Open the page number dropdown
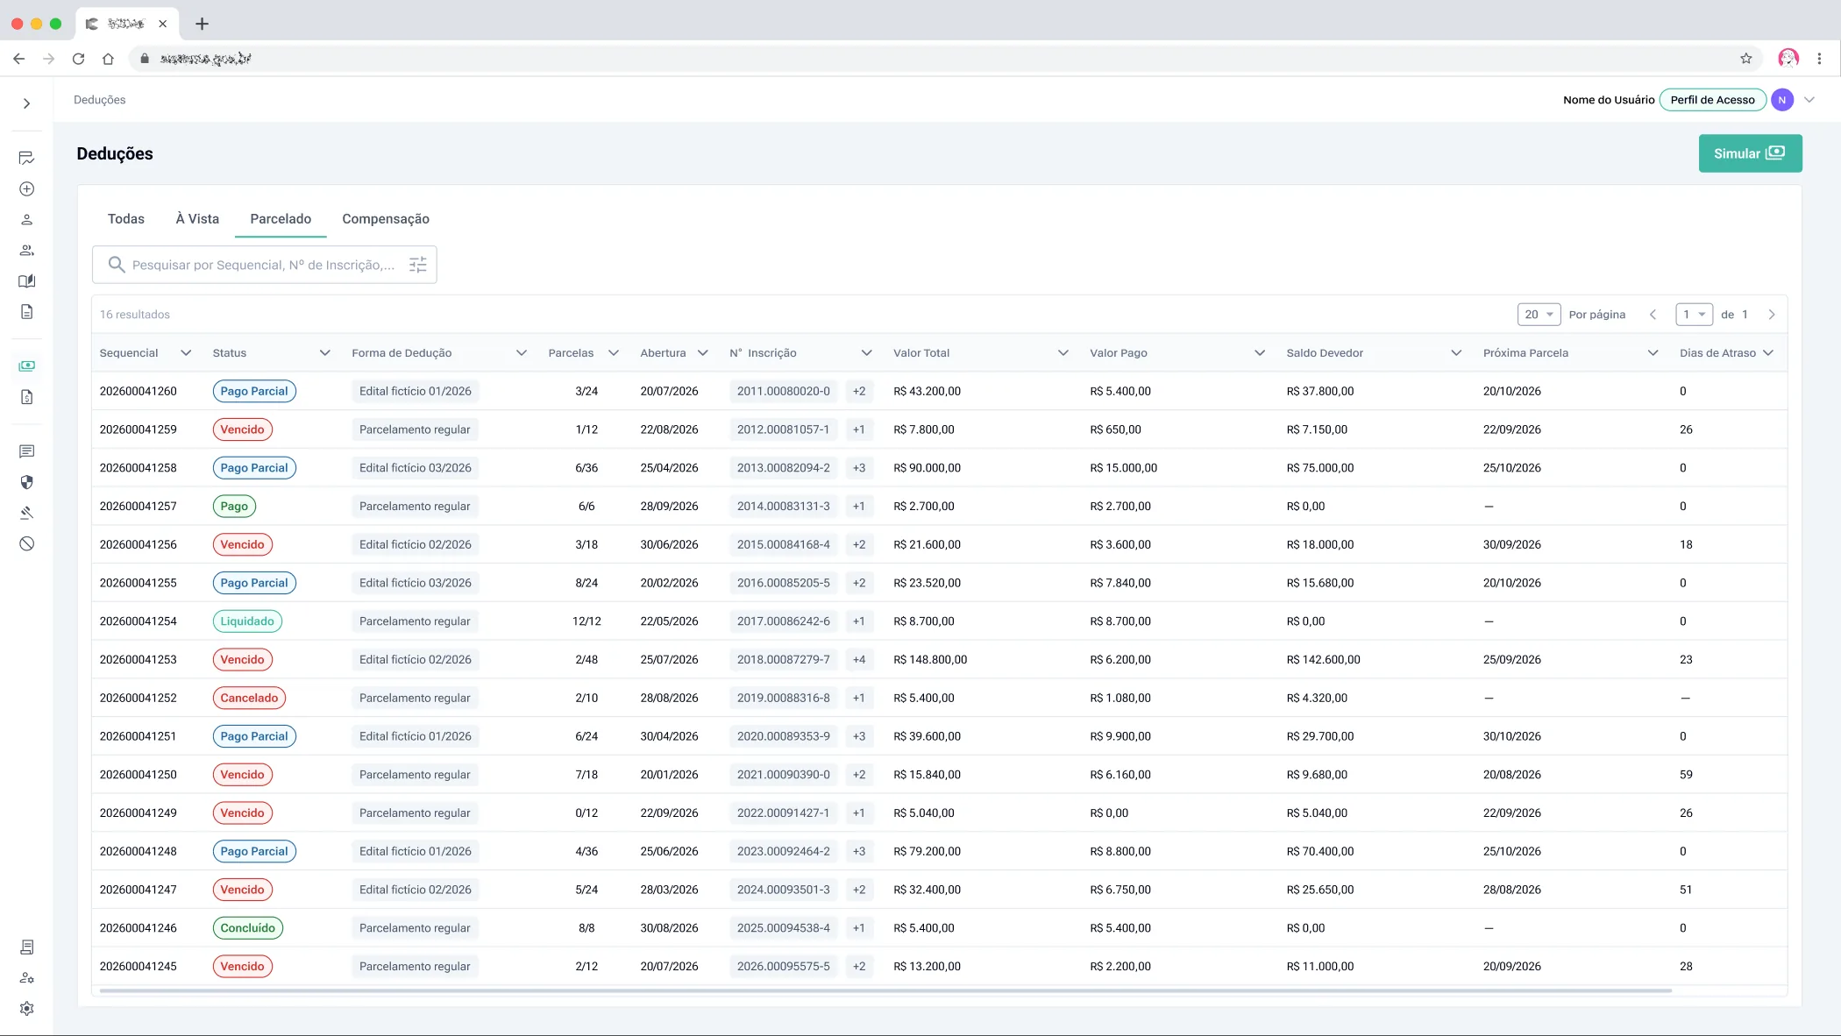Viewport: 1841px width, 1036px height. pos(1694,315)
